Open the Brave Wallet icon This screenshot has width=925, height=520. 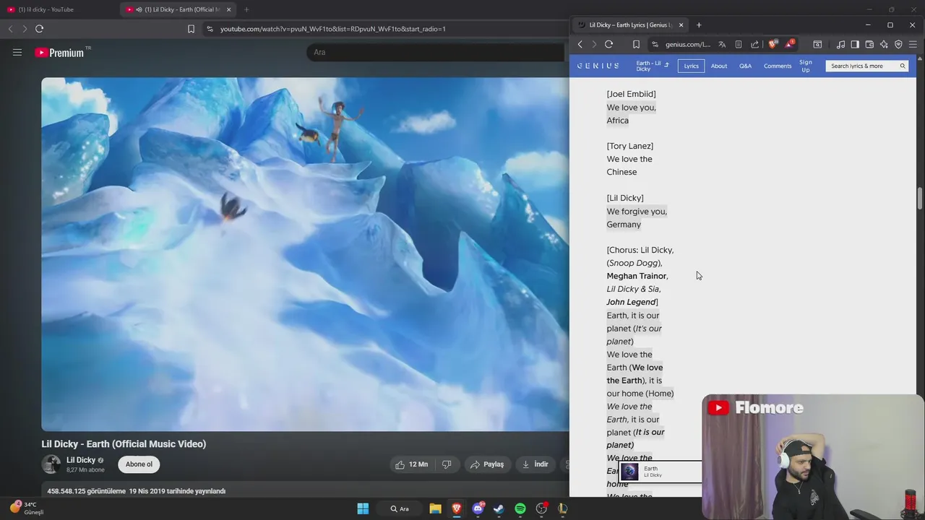(x=869, y=44)
